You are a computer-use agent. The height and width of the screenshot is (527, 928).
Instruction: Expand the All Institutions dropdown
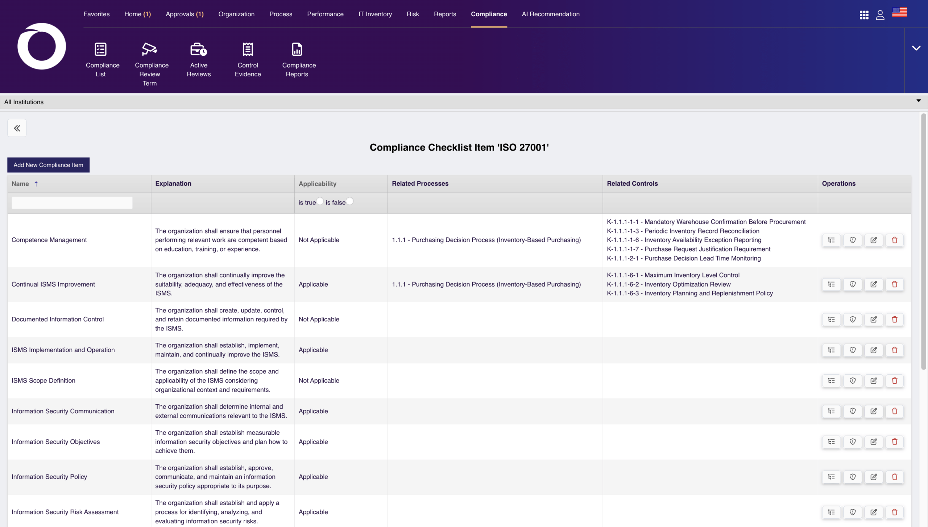(919, 101)
